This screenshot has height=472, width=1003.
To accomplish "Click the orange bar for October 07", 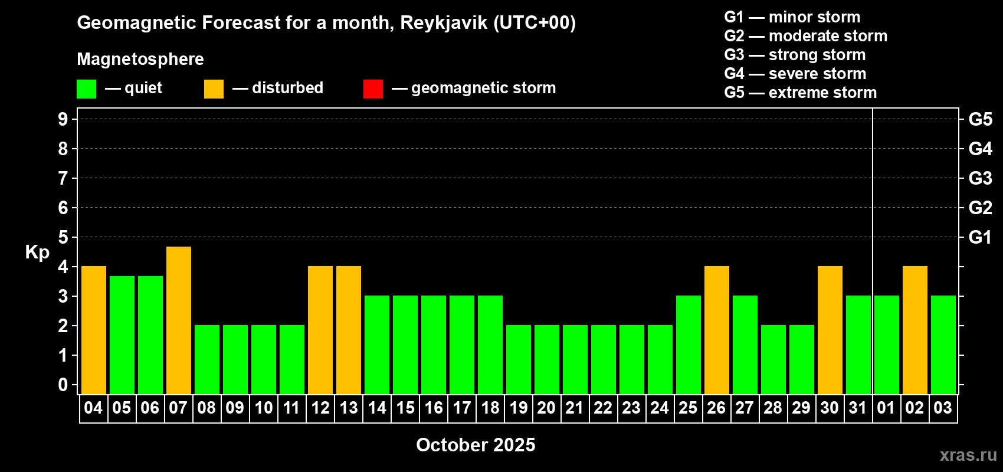I will 179,320.
